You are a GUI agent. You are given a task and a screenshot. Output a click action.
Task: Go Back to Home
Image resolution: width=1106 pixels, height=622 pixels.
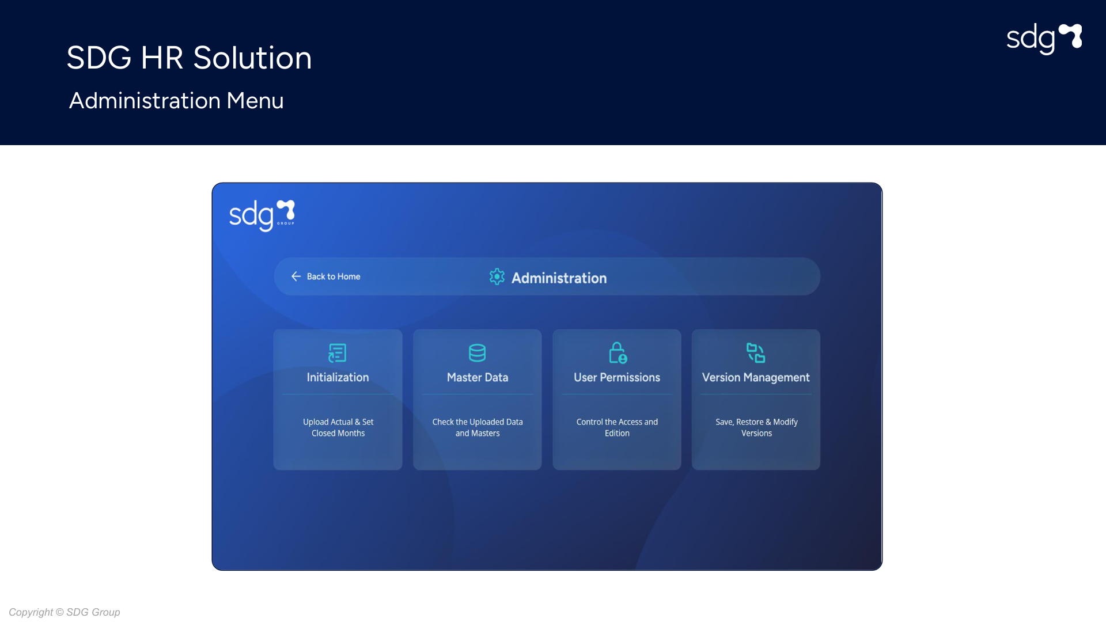tap(333, 276)
